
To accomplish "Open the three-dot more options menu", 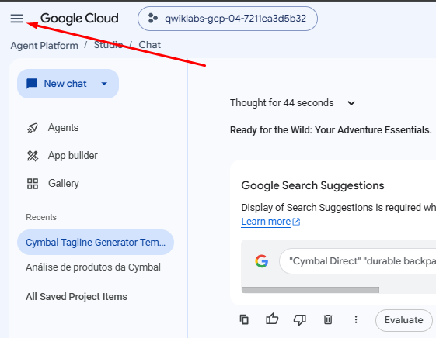I will tap(356, 319).
